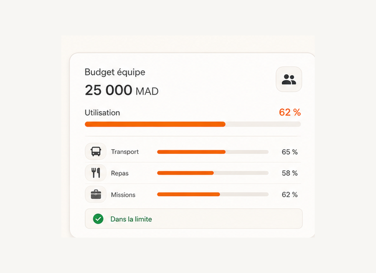The height and width of the screenshot is (273, 376).
Task: Click the 58 % Repas percentage
Action: click(x=290, y=173)
